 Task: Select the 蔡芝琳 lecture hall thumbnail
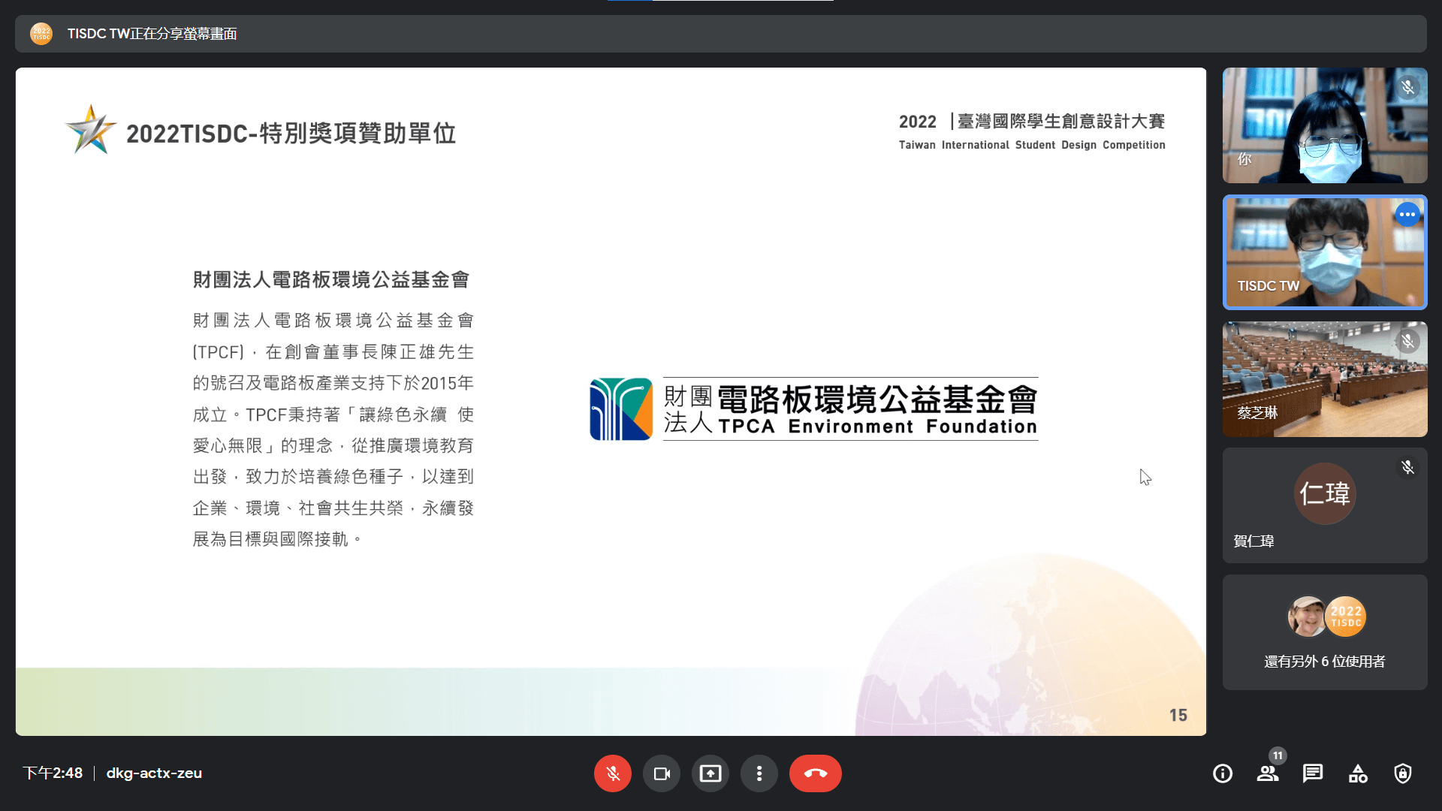tap(1325, 379)
